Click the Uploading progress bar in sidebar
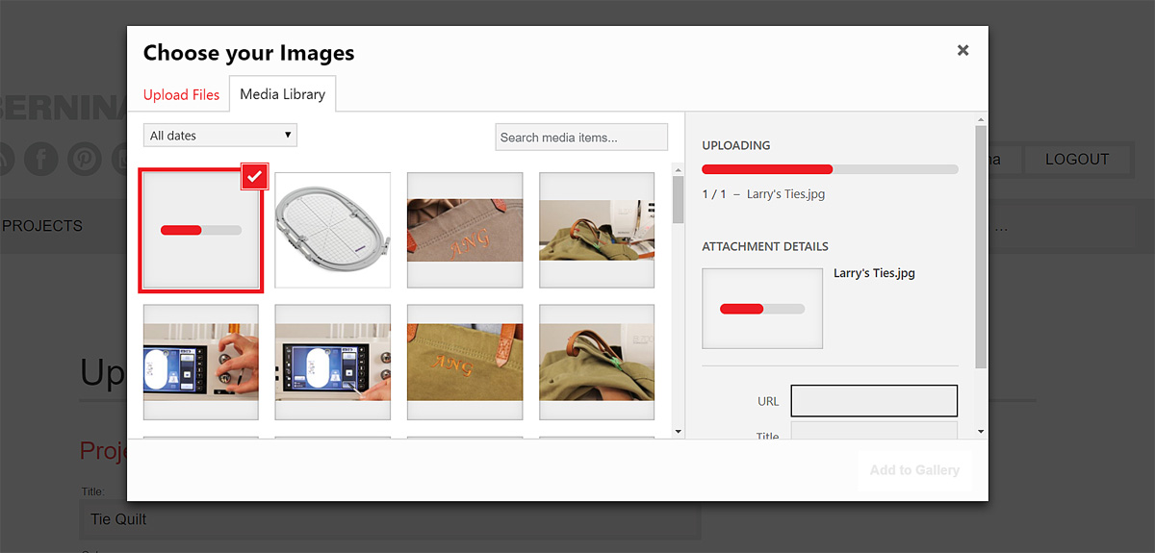The width and height of the screenshot is (1155, 553). [x=830, y=169]
